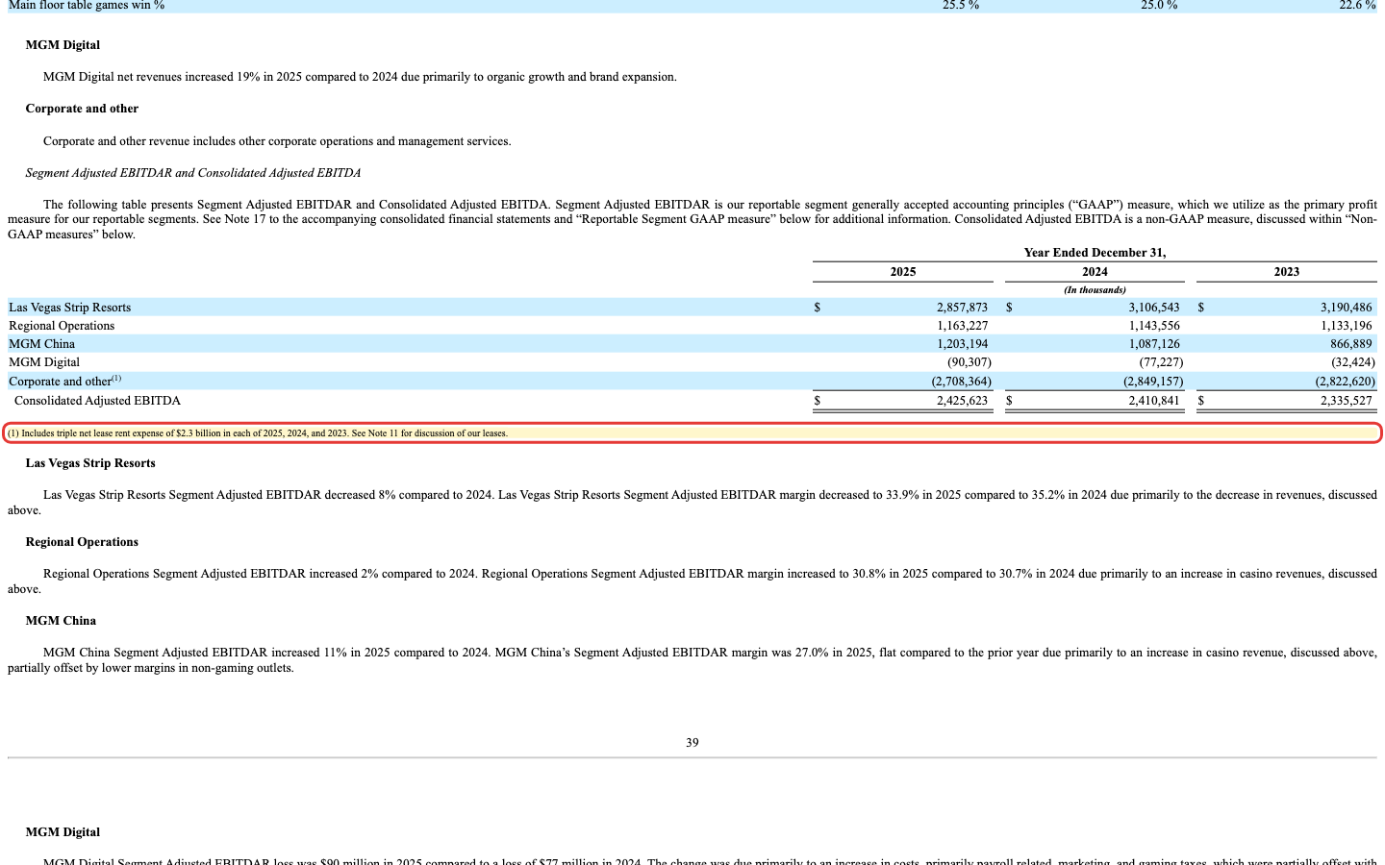The width and height of the screenshot is (1385, 865).
Task: Click the MGM Digital heading below page break
Action: tap(63, 832)
